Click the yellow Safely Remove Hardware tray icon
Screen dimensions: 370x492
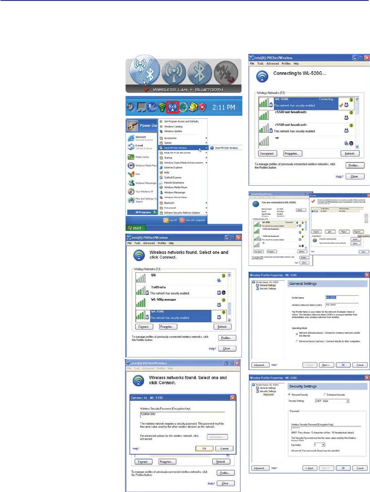[x=194, y=108]
